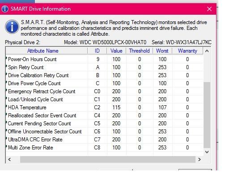Click the info icon in title bar
Viewport: 251px width, 194px height.
point(5,9)
